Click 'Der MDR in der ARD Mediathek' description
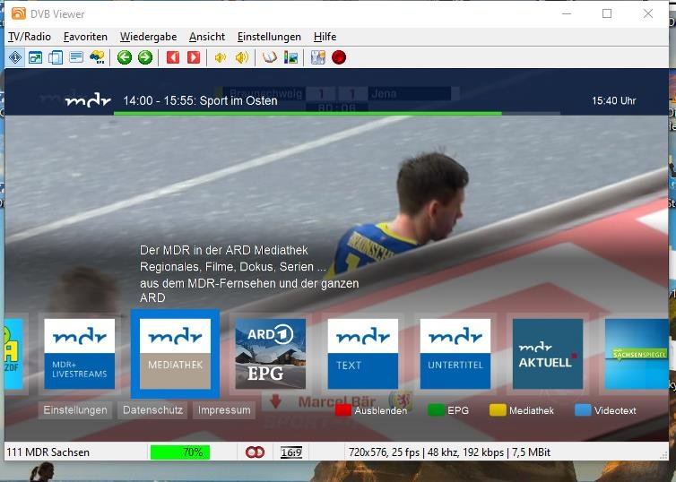Screen dimensions: 676x482 (x=224, y=250)
